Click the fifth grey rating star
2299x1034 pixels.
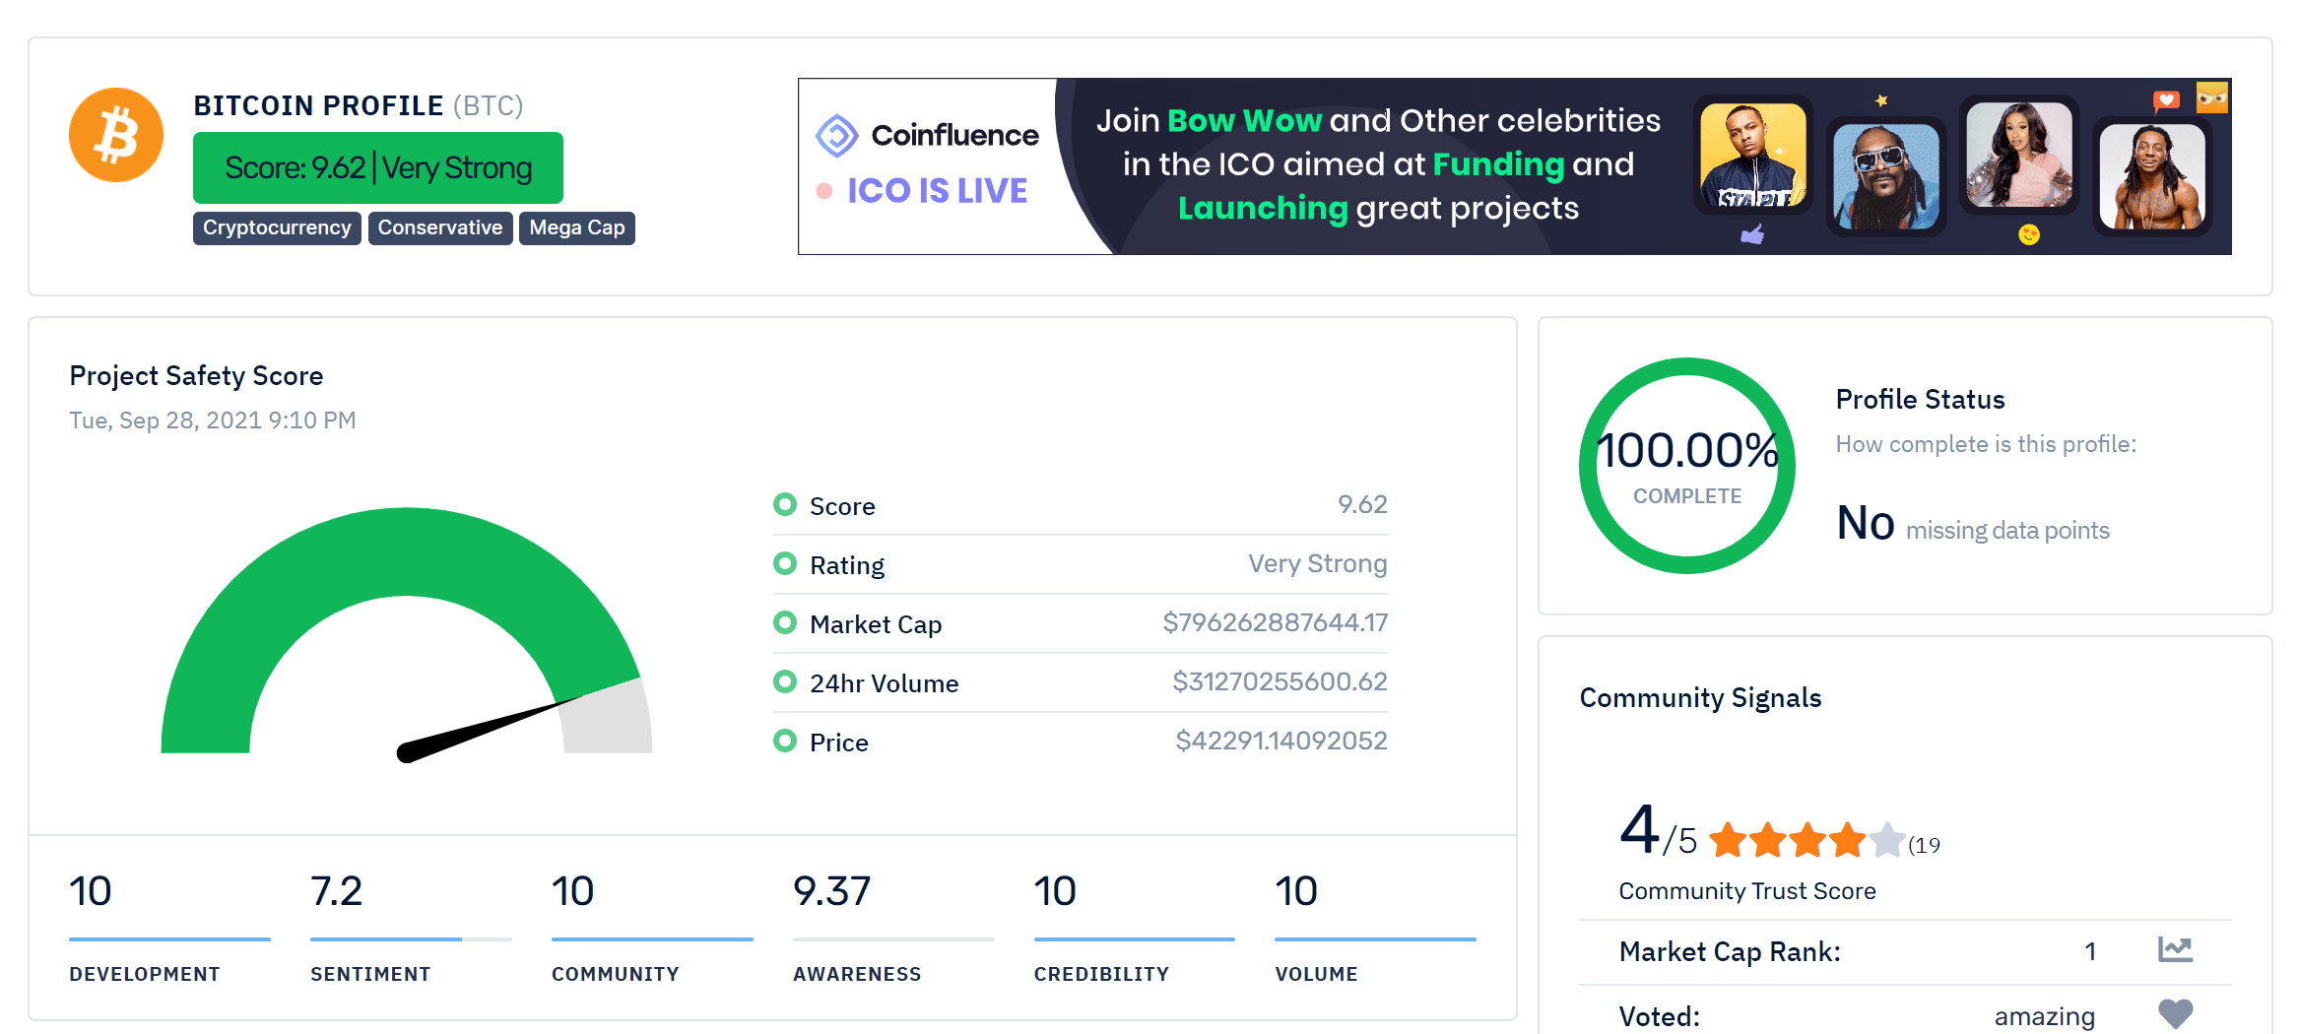pyautogui.click(x=1887, y=840)
